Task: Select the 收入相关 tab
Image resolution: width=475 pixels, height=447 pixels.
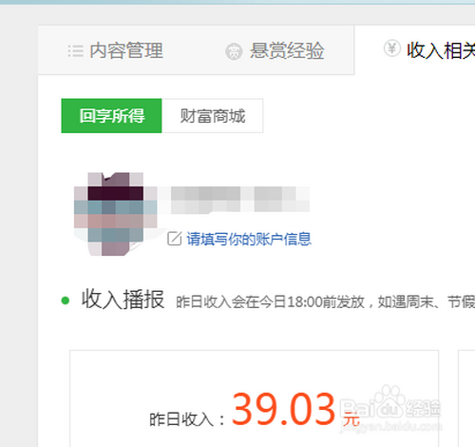Action: pos(441,50)
